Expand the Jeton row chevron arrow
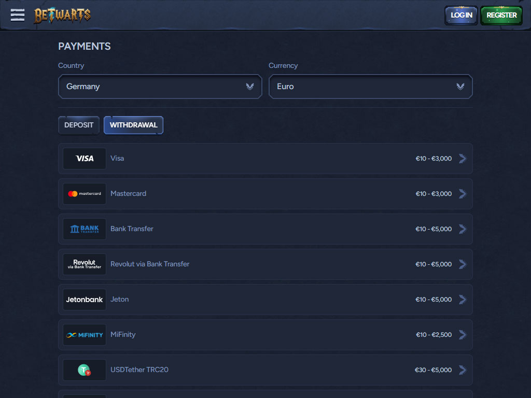The width and height of the screenshot is (531, 398). click(463, 300)
